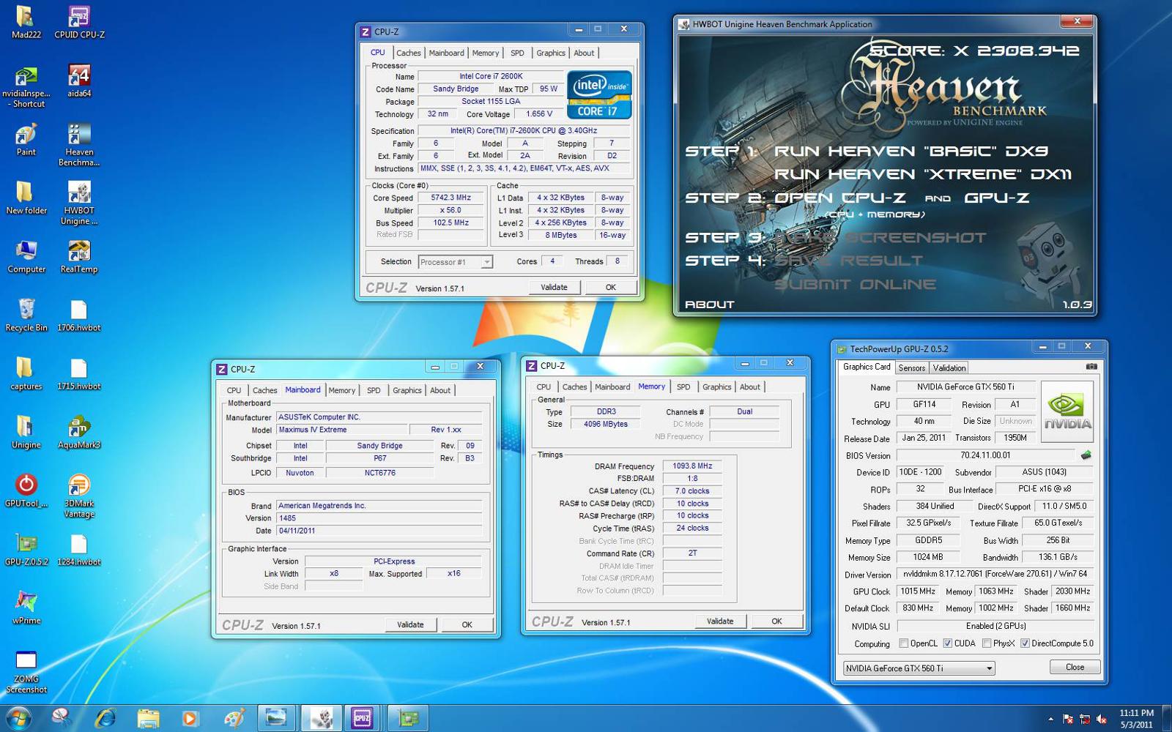Image resolution: width=1172 pixels, height=732 pixels.
Task: Launch AquaMark3 from the desktop
Action: coord(79,432)
